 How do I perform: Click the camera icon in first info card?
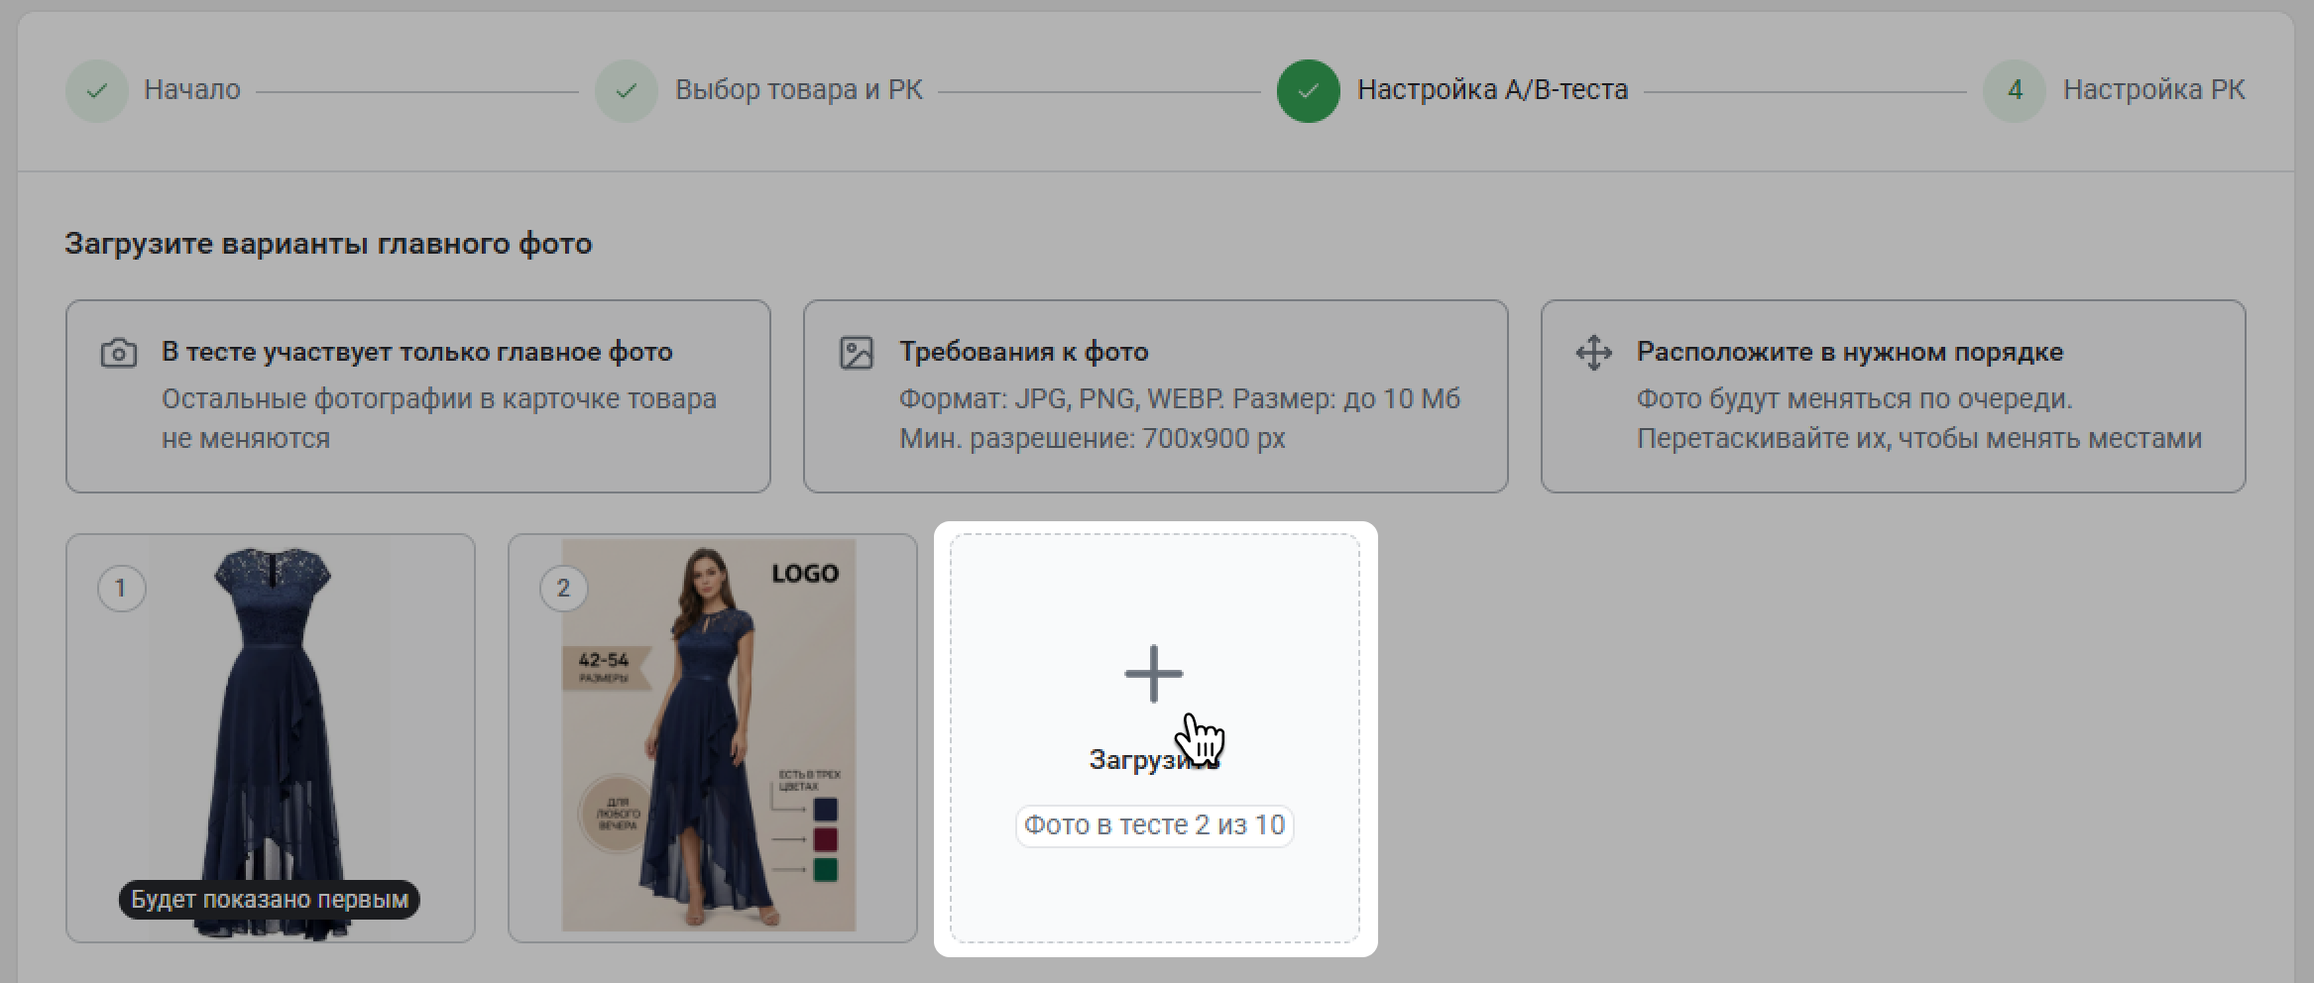click(x=119, y=353)
